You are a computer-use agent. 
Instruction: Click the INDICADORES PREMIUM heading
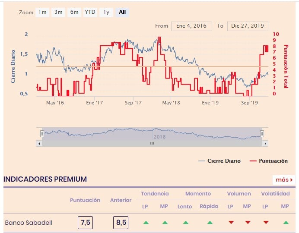(45, 179)
